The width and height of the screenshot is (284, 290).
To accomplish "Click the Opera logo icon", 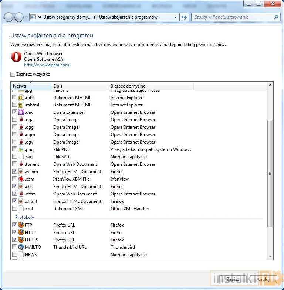I will click(x=16, y=57).
